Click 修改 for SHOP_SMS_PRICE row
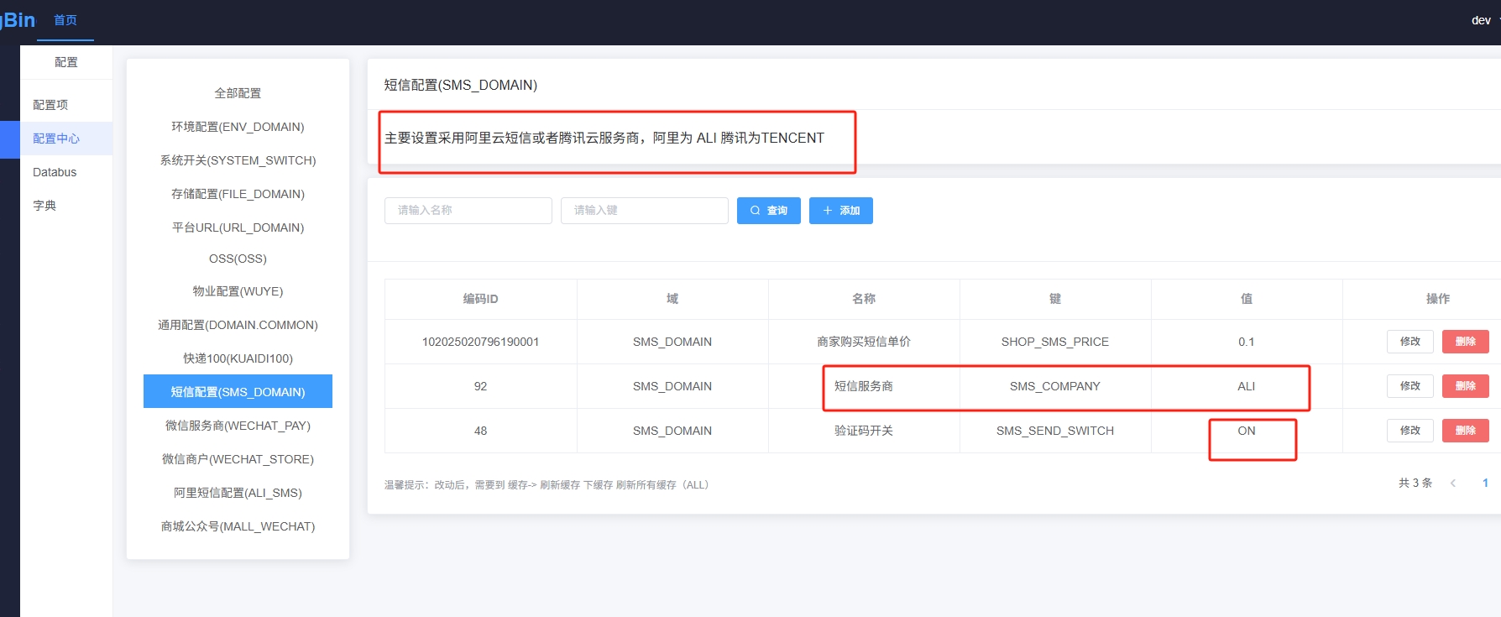Viewport: 1501px width, 617px height. click(x=1410, y=342)
